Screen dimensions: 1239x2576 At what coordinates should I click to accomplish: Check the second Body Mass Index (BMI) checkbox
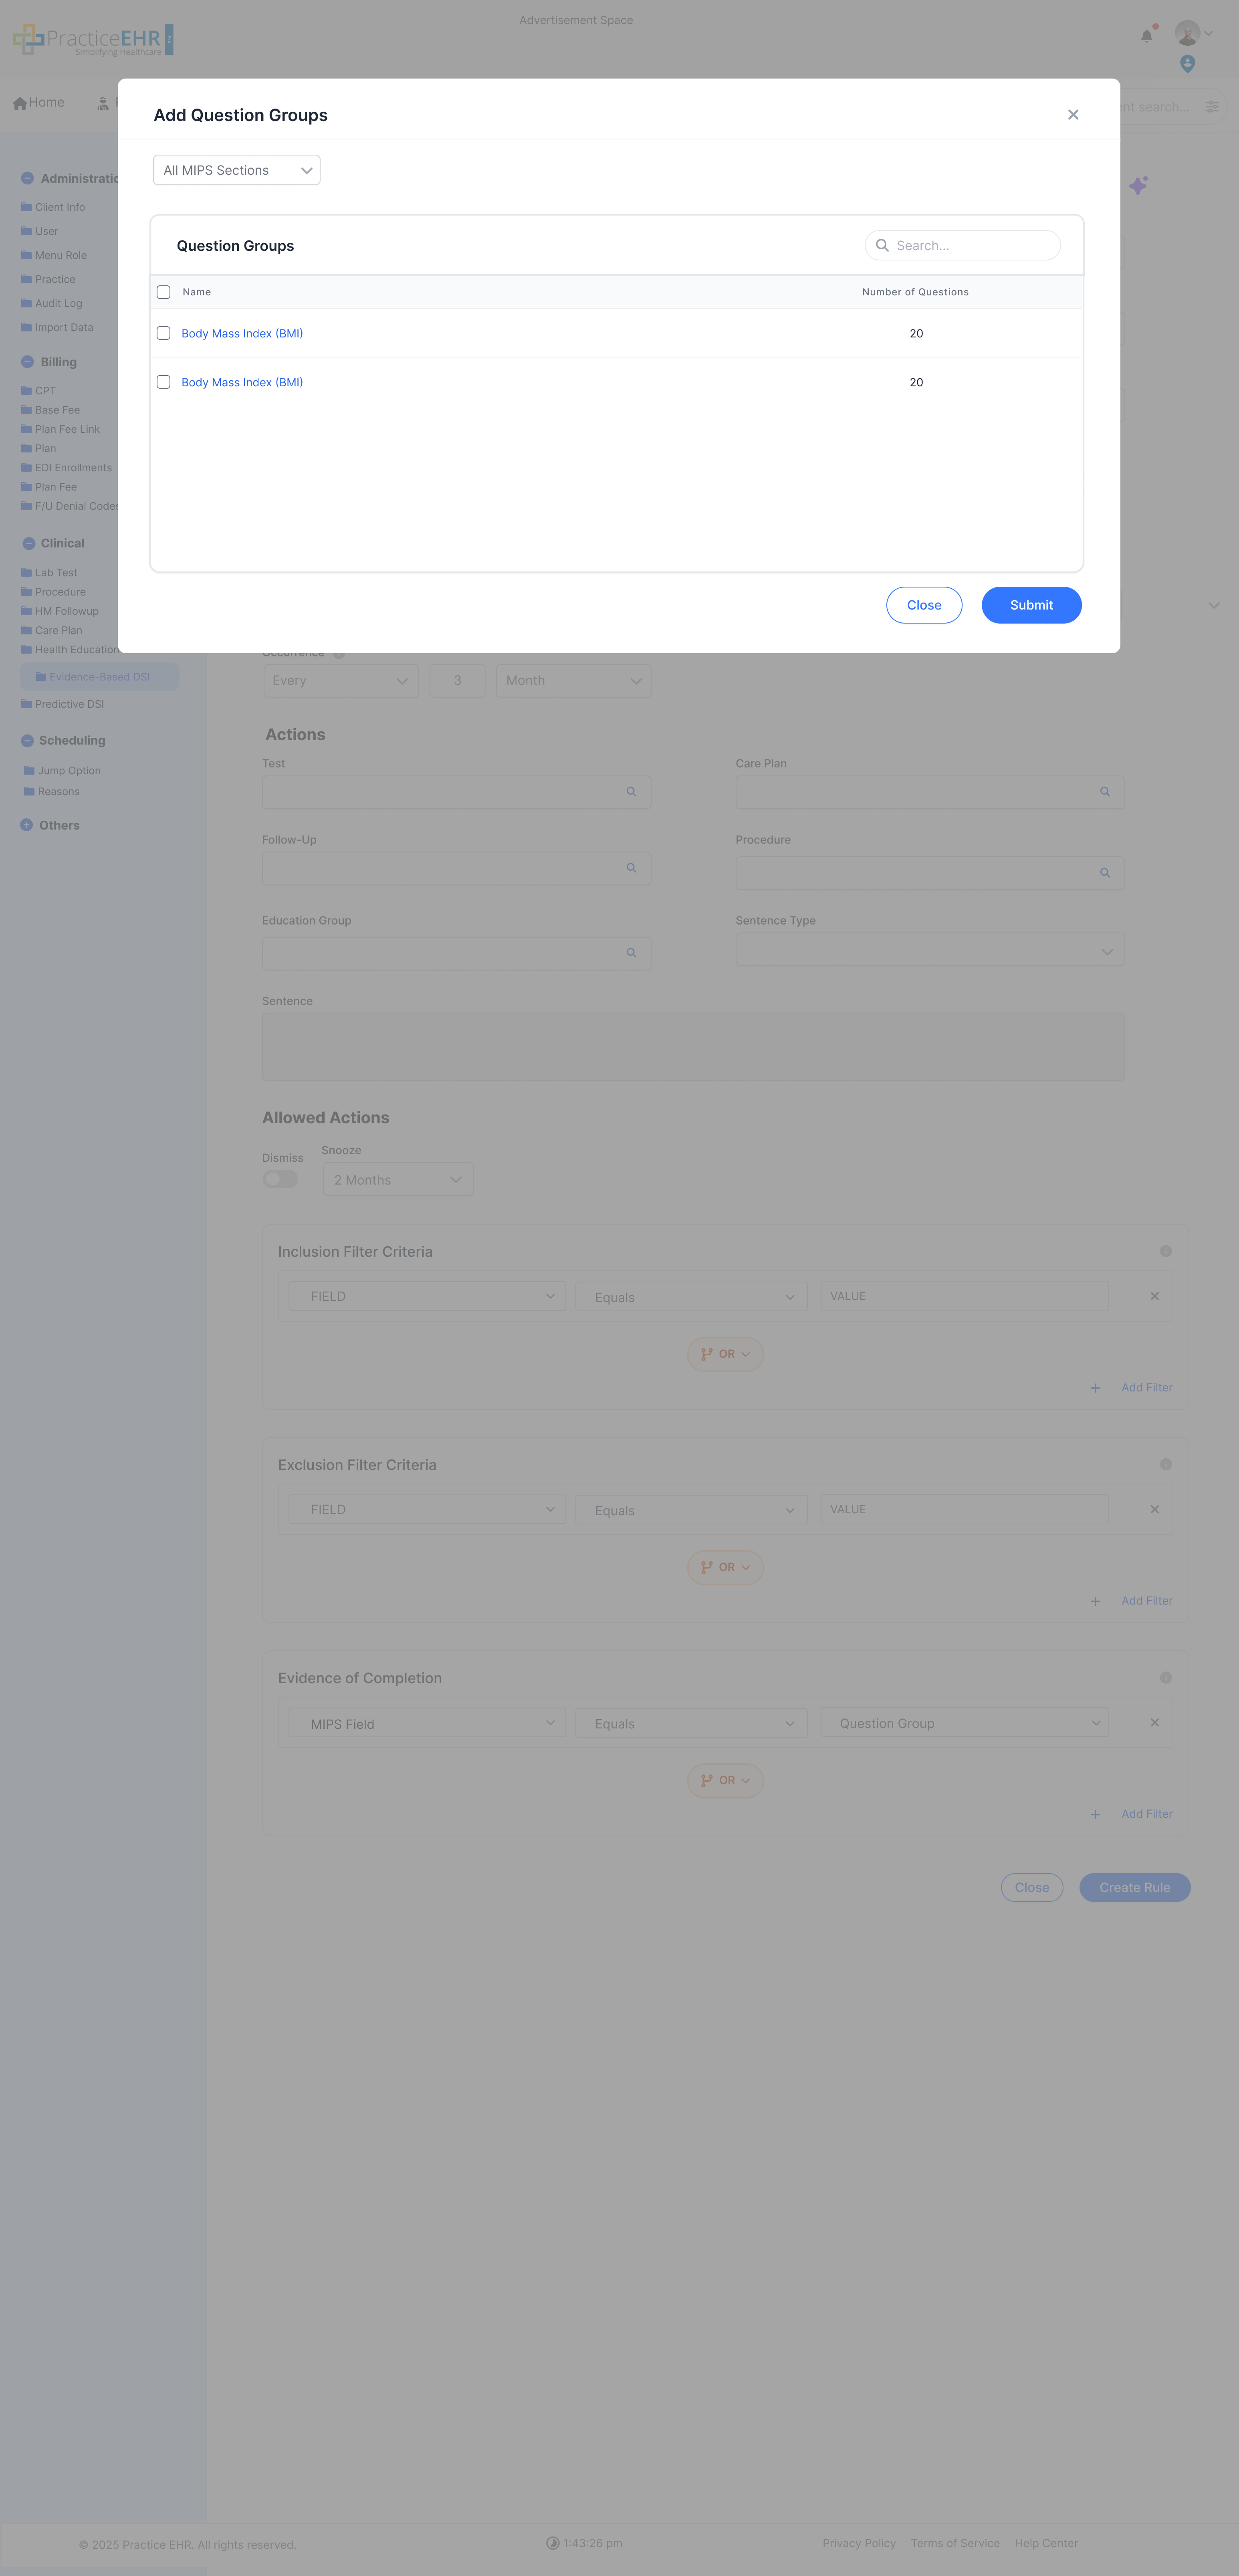tap(163, 382)
